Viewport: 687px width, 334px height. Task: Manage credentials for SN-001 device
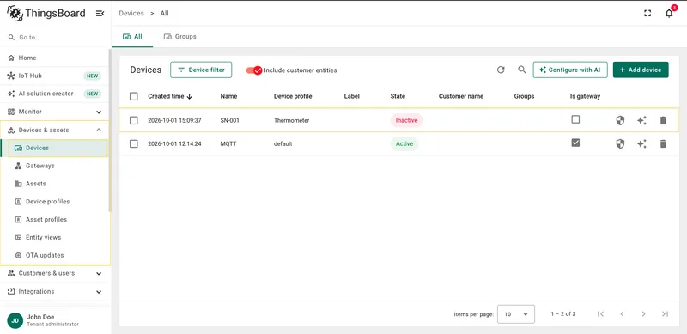point(620,120)
